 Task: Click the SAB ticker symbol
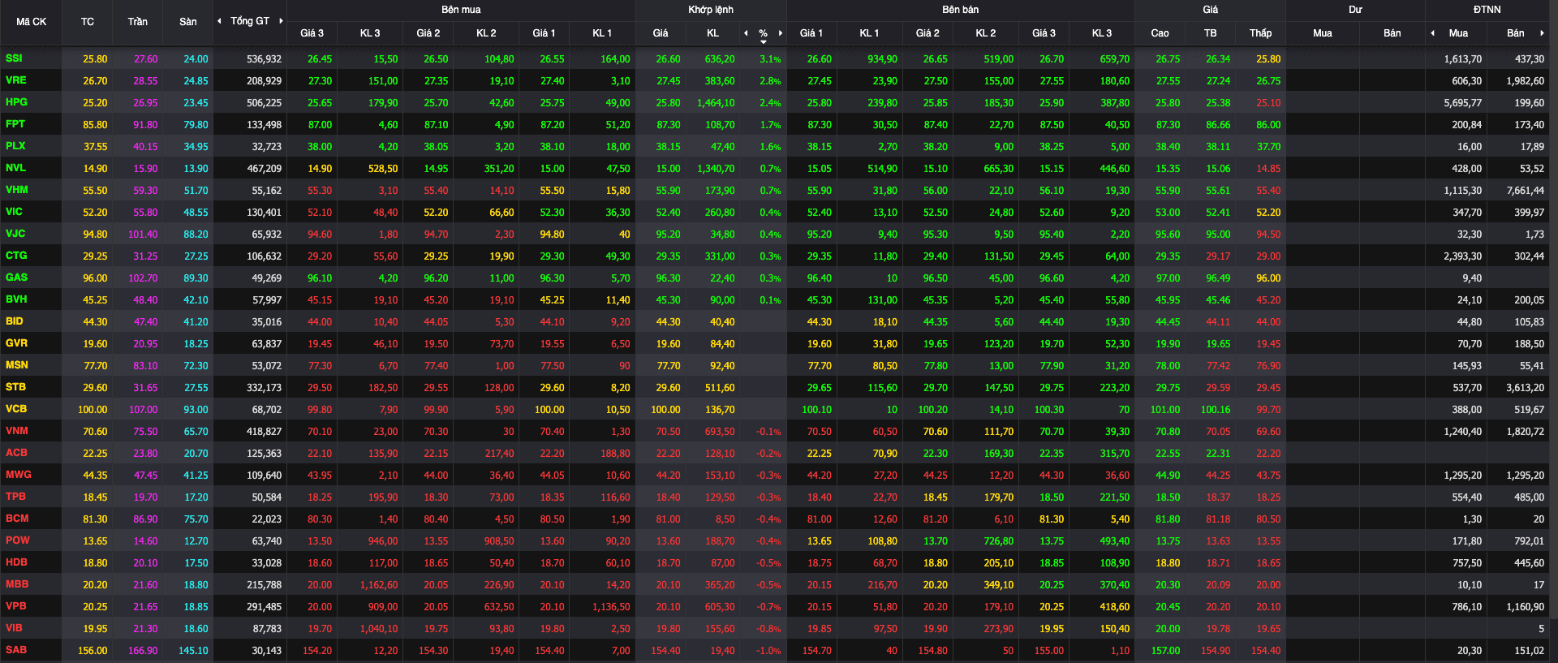tap(16, 650)
